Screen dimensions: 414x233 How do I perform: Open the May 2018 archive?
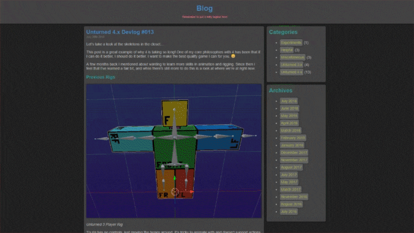289,116
